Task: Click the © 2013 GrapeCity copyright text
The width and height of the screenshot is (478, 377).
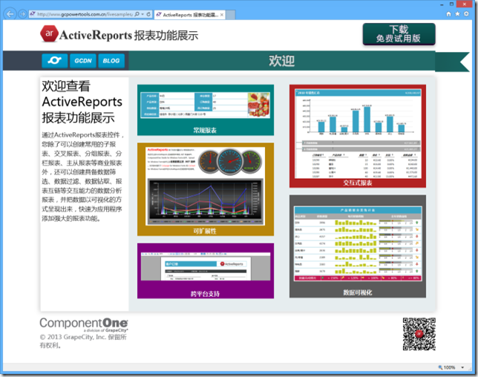Action: pos(83,341)
